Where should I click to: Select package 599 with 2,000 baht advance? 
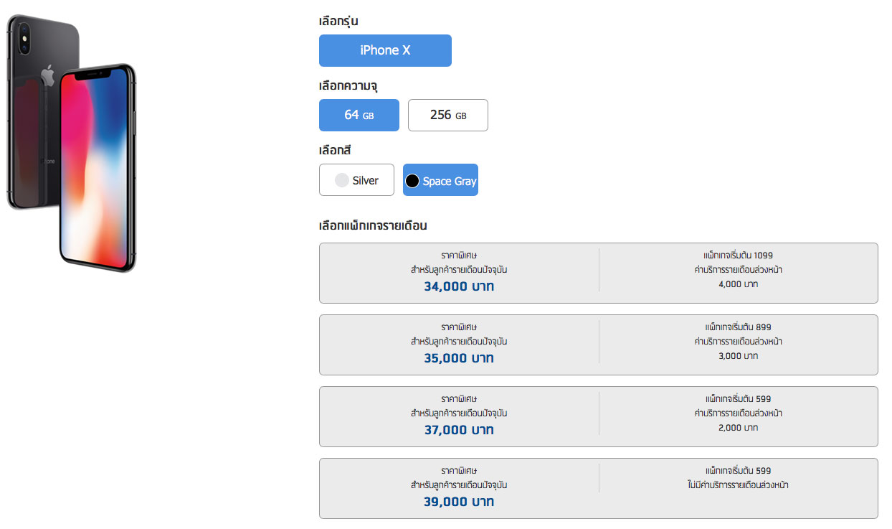tap(598, 416)
